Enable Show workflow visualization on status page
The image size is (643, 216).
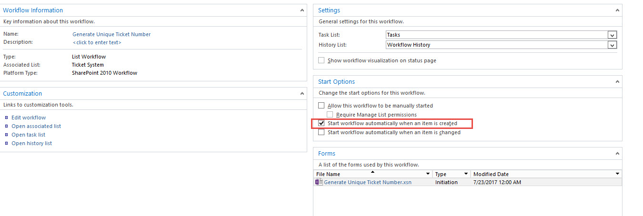click(321, 60)
